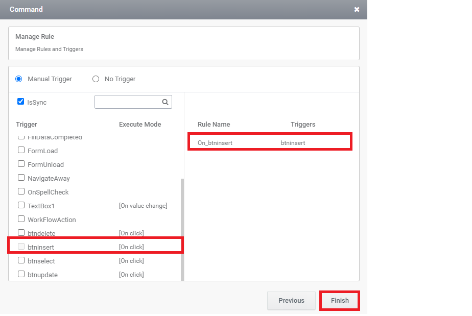
Task: Enable the FormUnload trigger
Action: (21, 164)
